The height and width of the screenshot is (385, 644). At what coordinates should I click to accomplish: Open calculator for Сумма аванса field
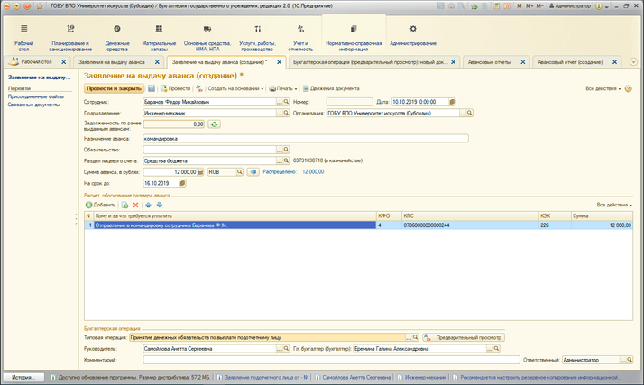click(x=199, y=171)
